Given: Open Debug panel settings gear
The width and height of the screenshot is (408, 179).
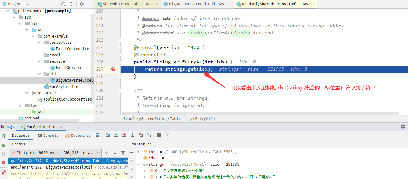Looking at the screenshot, I should click(403, 127).
